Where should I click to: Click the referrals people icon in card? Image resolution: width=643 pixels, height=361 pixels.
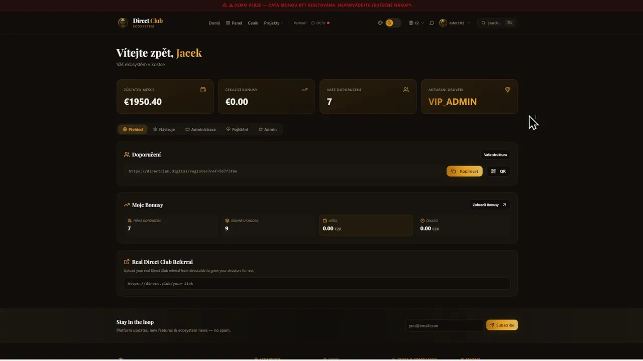406,90
